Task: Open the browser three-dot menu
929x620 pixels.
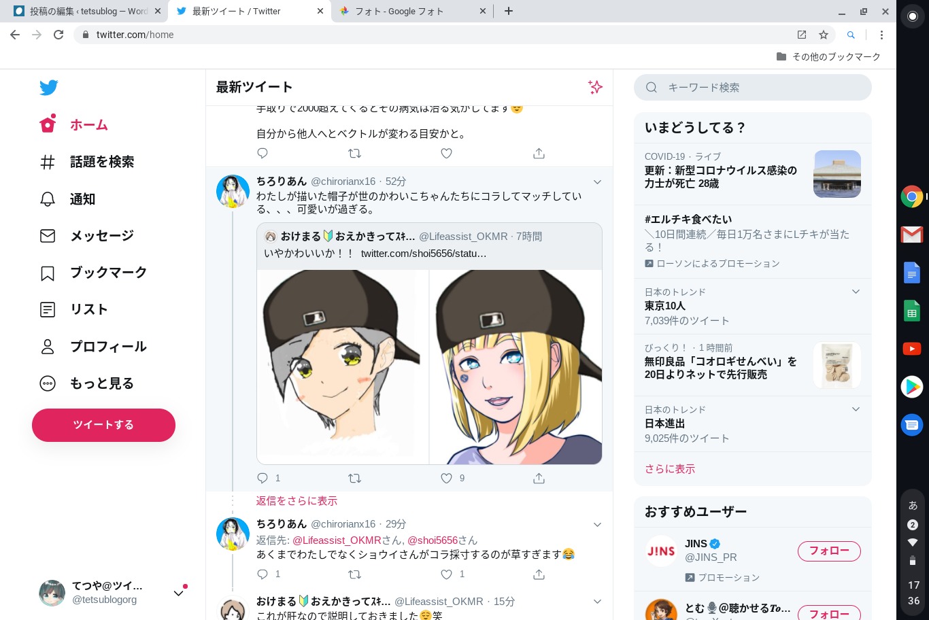Action: [x=881, y=35]
